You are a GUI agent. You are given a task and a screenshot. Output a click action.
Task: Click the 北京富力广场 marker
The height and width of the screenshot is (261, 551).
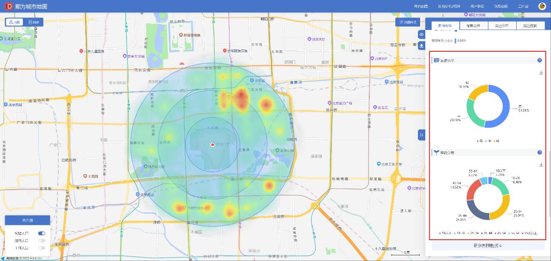click(330, 103)
